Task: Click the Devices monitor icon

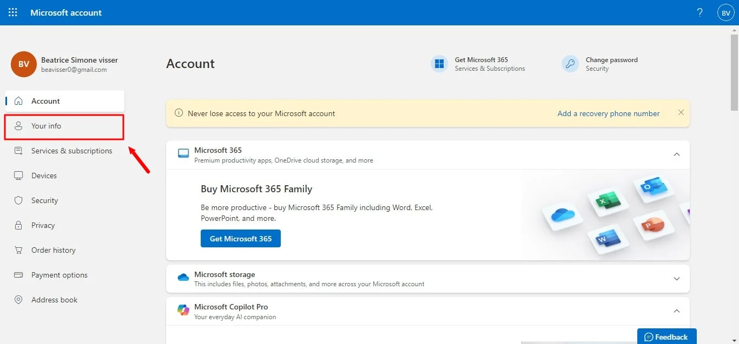Action: coord(18,176)
